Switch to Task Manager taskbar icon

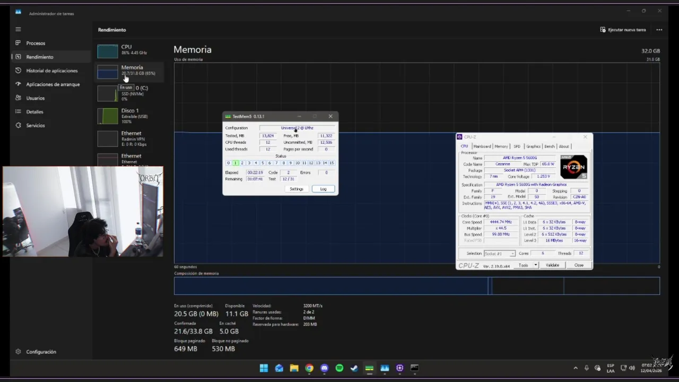385,368
